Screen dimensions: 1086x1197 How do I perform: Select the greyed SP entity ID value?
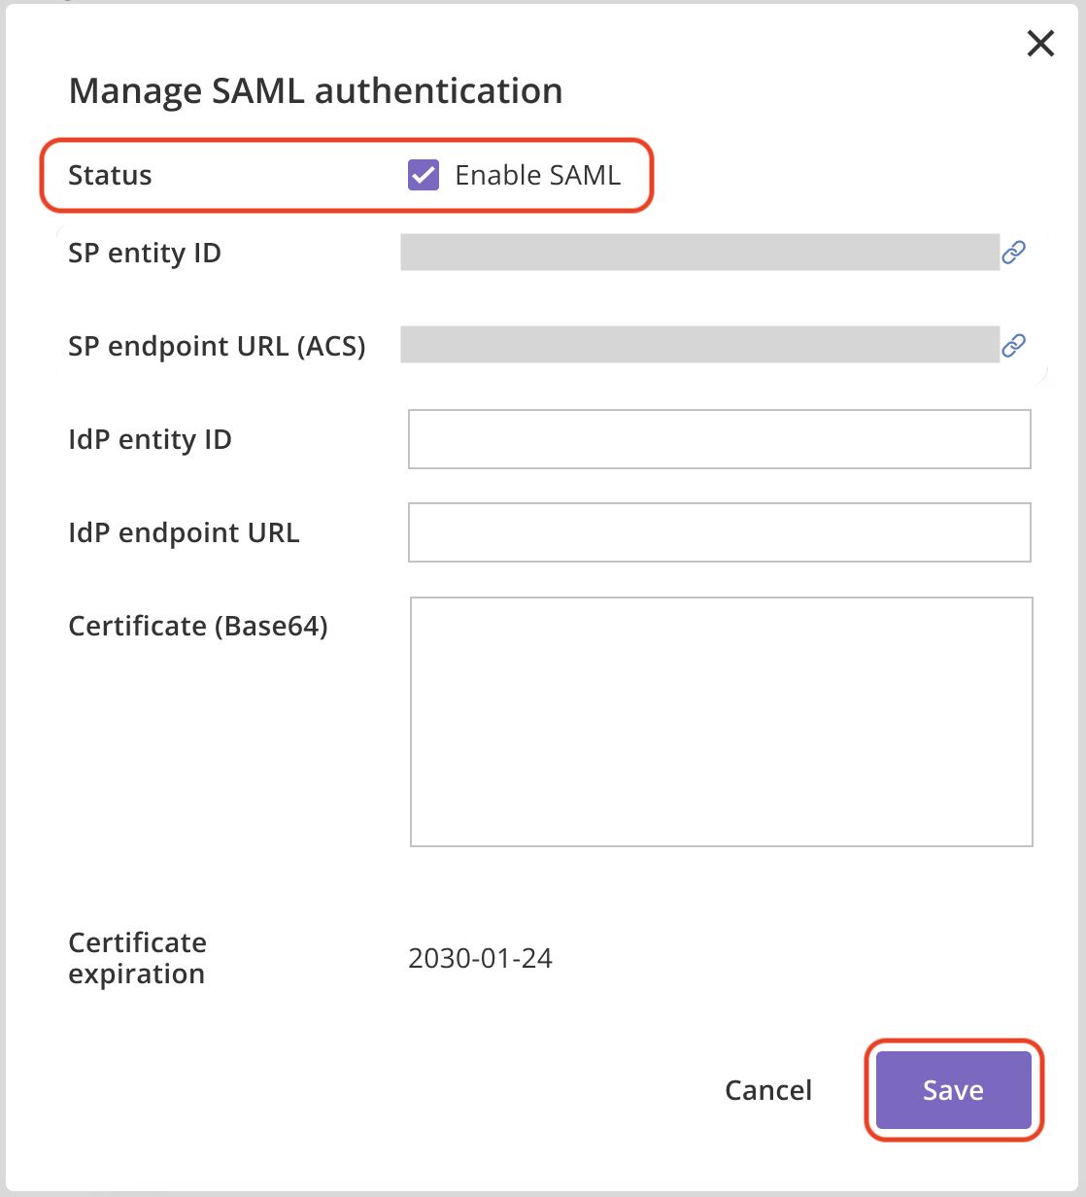pos(700,252)
